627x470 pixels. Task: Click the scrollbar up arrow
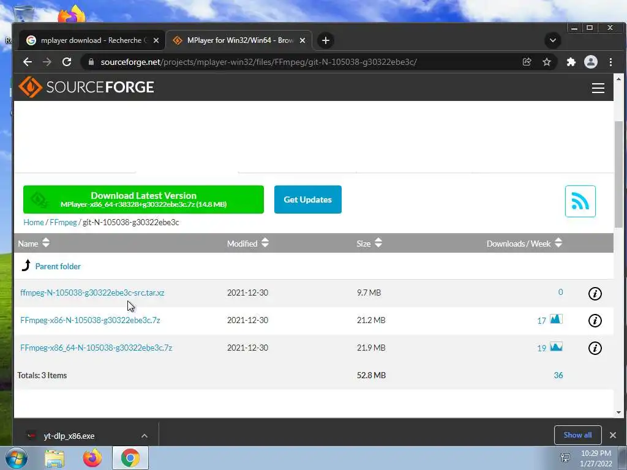tap(618, 79)
